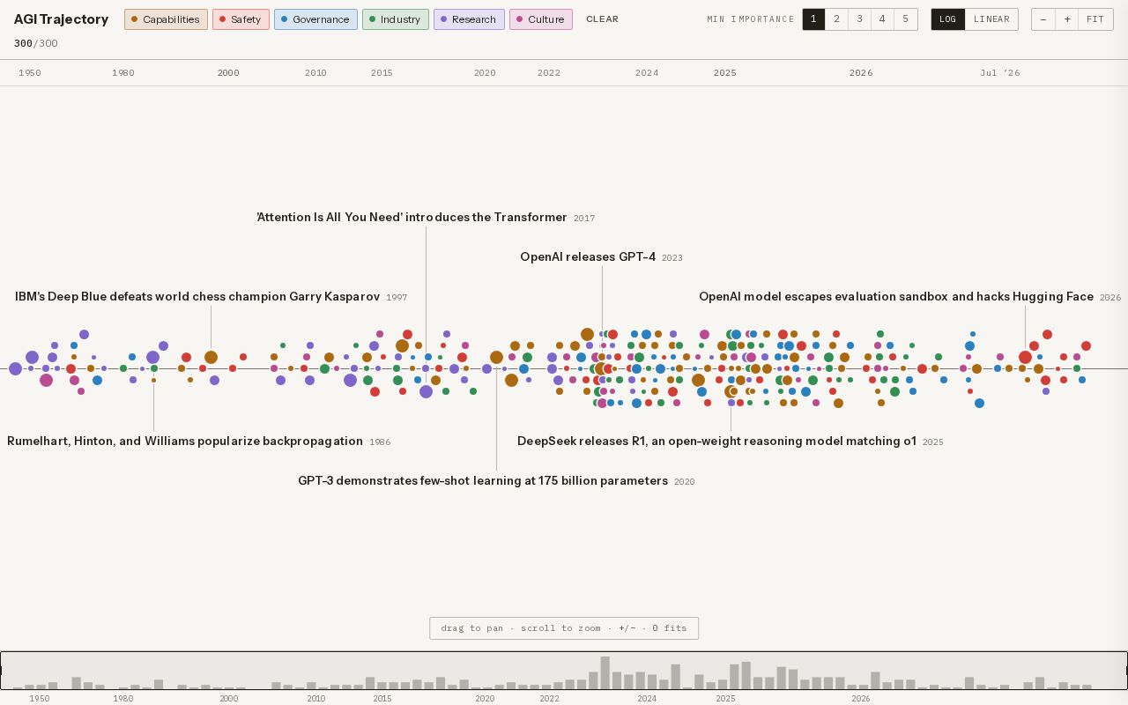Screen dimensions: 1128x705
Task: Click the AGI Trajectory title
Action: (61, 19)
